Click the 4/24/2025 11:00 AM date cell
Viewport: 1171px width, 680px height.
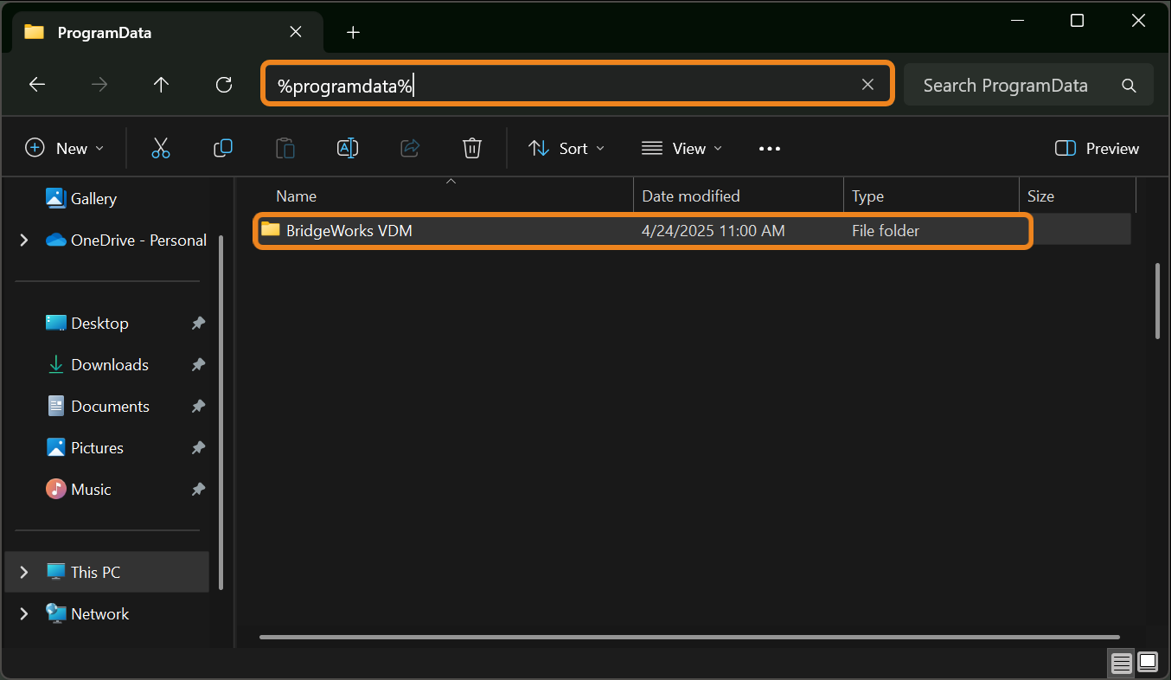pos(713,230)
